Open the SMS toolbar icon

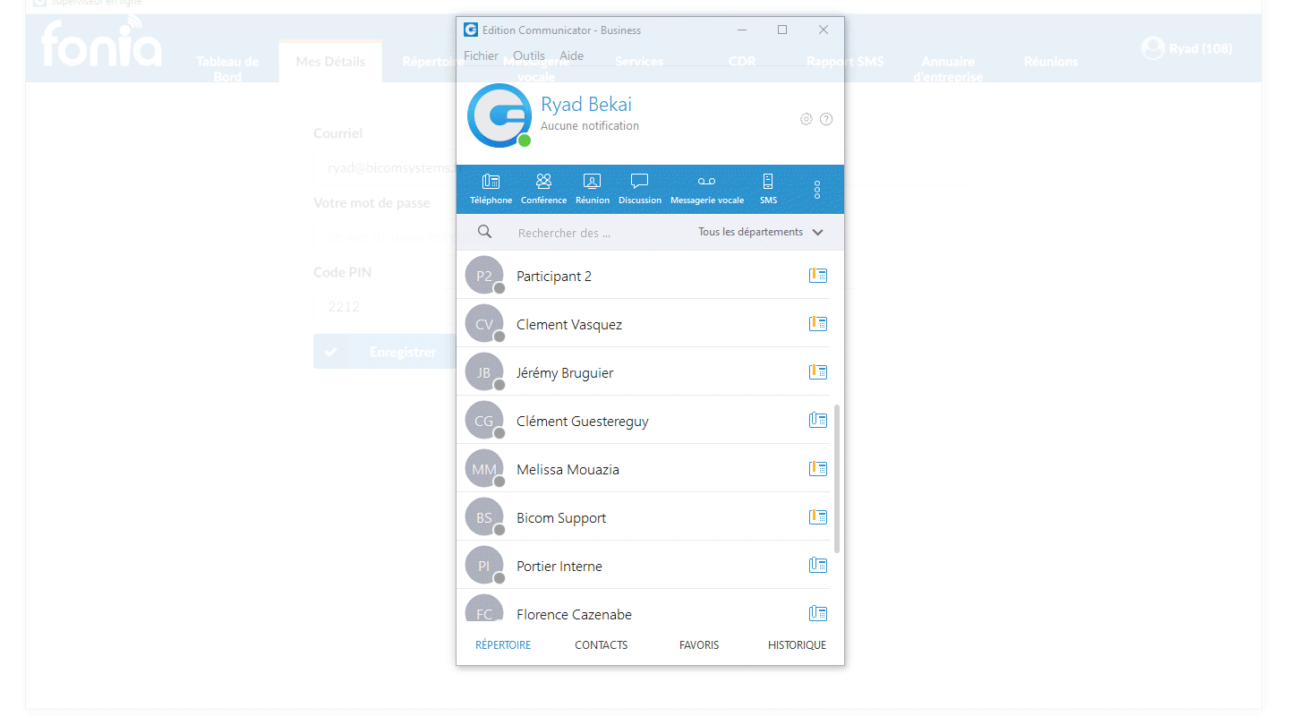[768, 189]
